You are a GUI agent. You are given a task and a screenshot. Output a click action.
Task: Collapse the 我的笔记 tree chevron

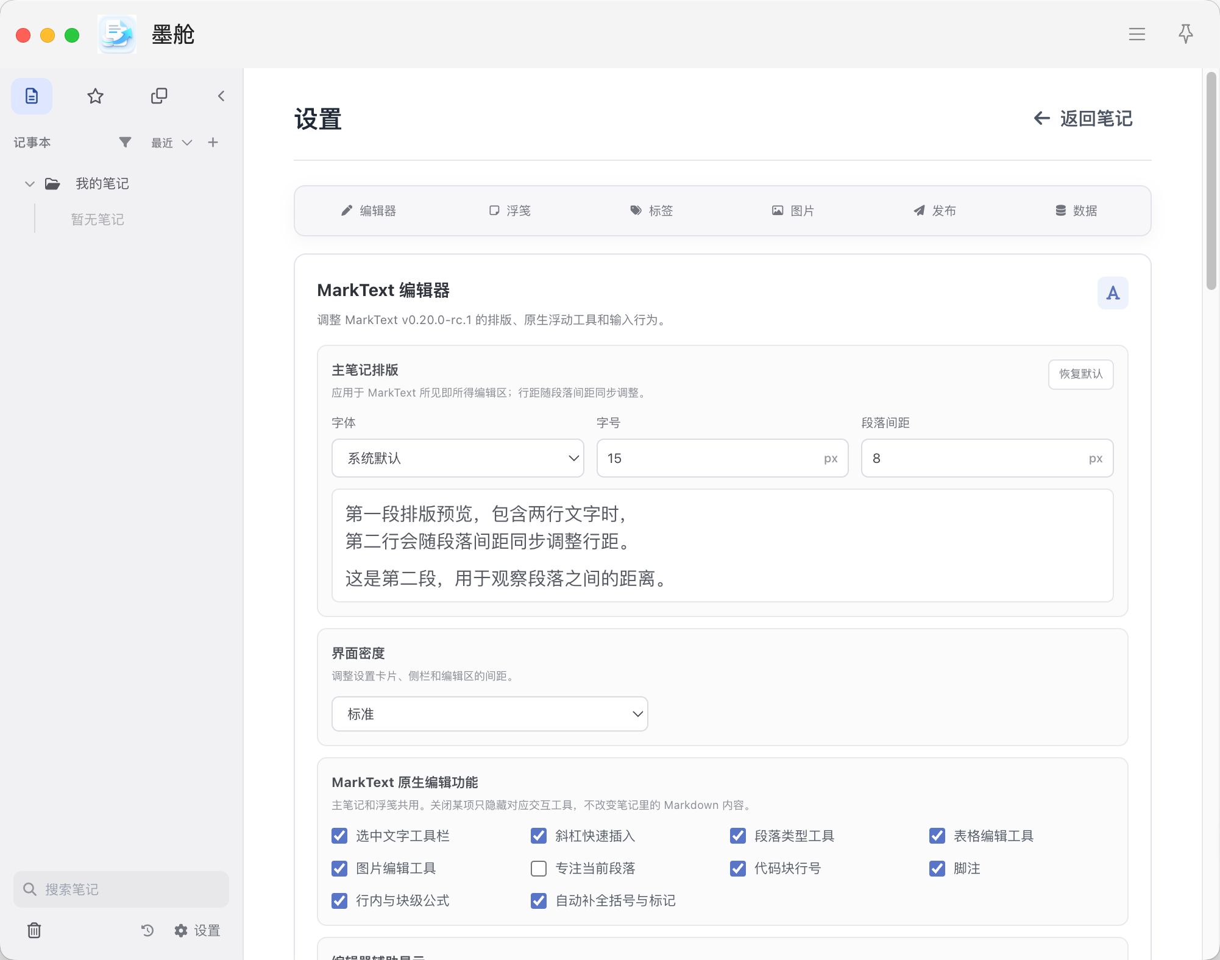(x=29, y=183)
